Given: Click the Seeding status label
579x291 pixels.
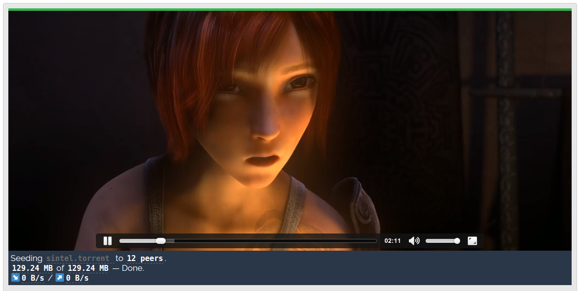Looking at the screenshot, I should [x=26, y=258].
